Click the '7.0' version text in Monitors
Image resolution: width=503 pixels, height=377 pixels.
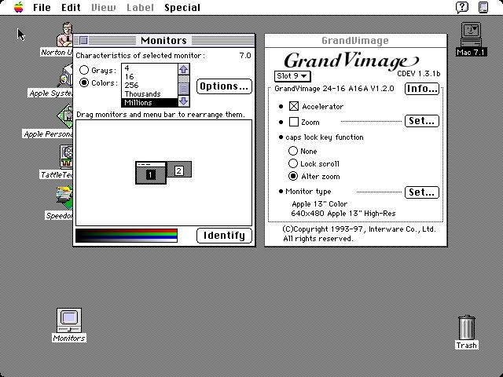(x=245, y=56)
